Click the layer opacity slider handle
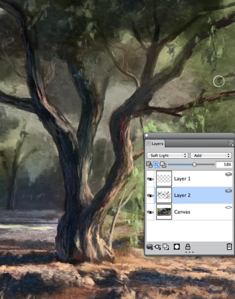Viewport: 235px width, 299px height. [x=194, y=164]
